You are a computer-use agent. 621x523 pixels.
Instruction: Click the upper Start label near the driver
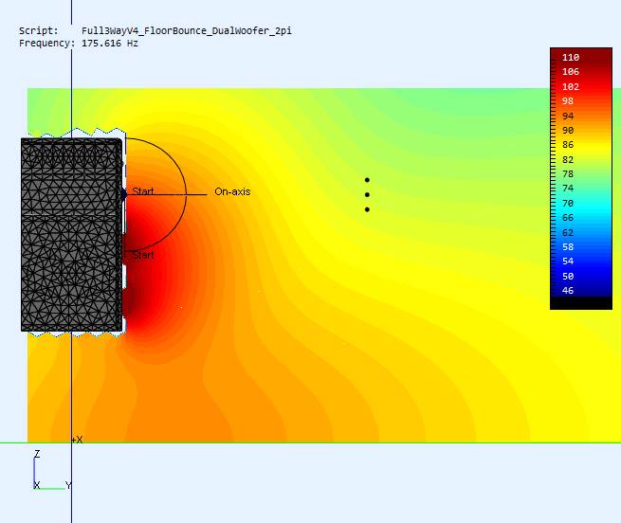point(143,191)
